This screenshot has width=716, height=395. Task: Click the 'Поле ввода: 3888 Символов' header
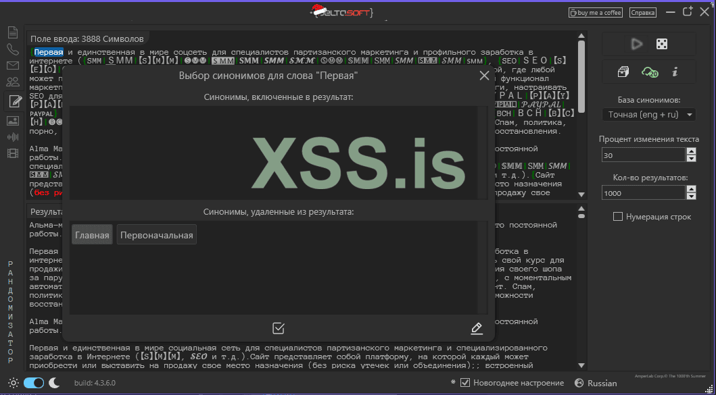pyautogui.click(x=87, y=39)
